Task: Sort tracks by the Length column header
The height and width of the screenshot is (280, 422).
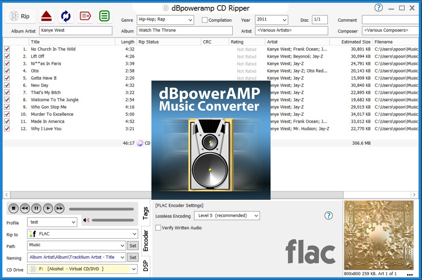Action: click(126, 42)
